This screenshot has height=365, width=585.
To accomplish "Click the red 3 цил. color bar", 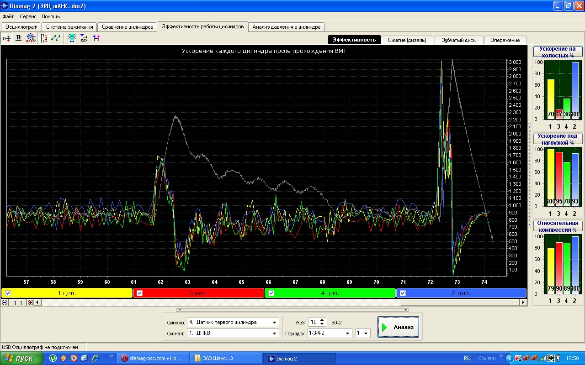I will [x=198, y=293].
